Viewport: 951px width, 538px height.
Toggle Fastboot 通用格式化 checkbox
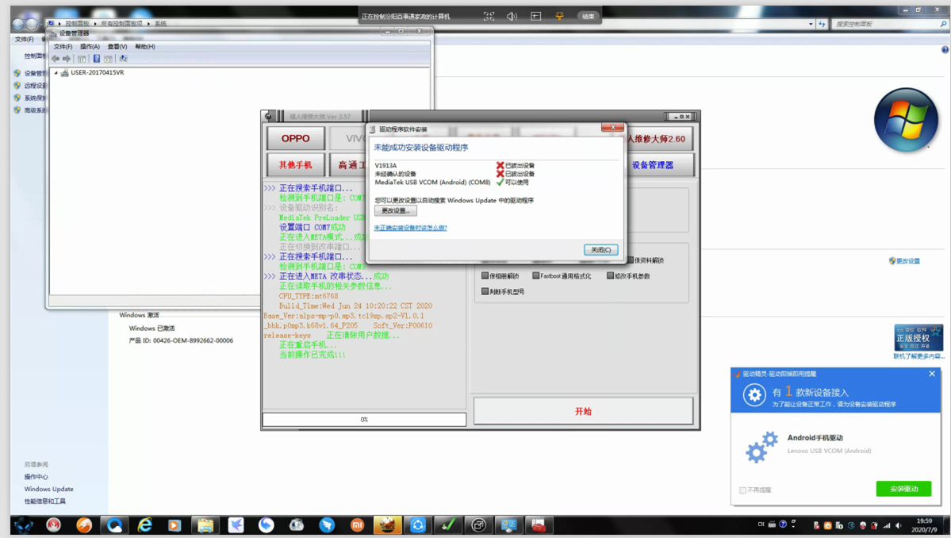pos(535,276)
